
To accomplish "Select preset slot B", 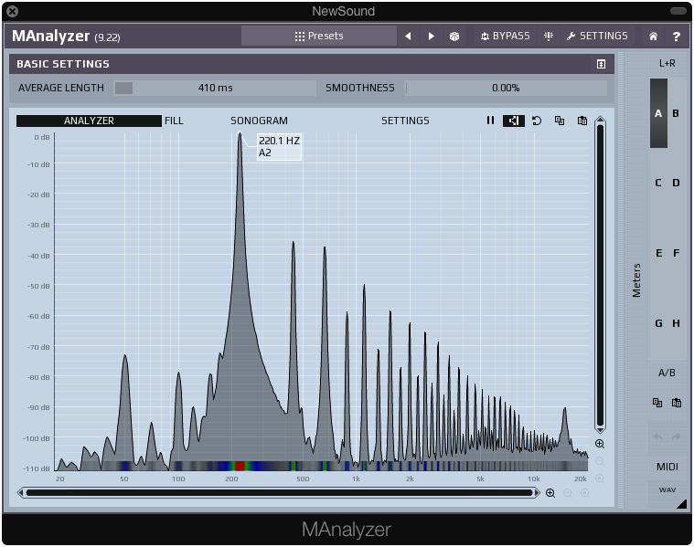I will coord(676,113).
